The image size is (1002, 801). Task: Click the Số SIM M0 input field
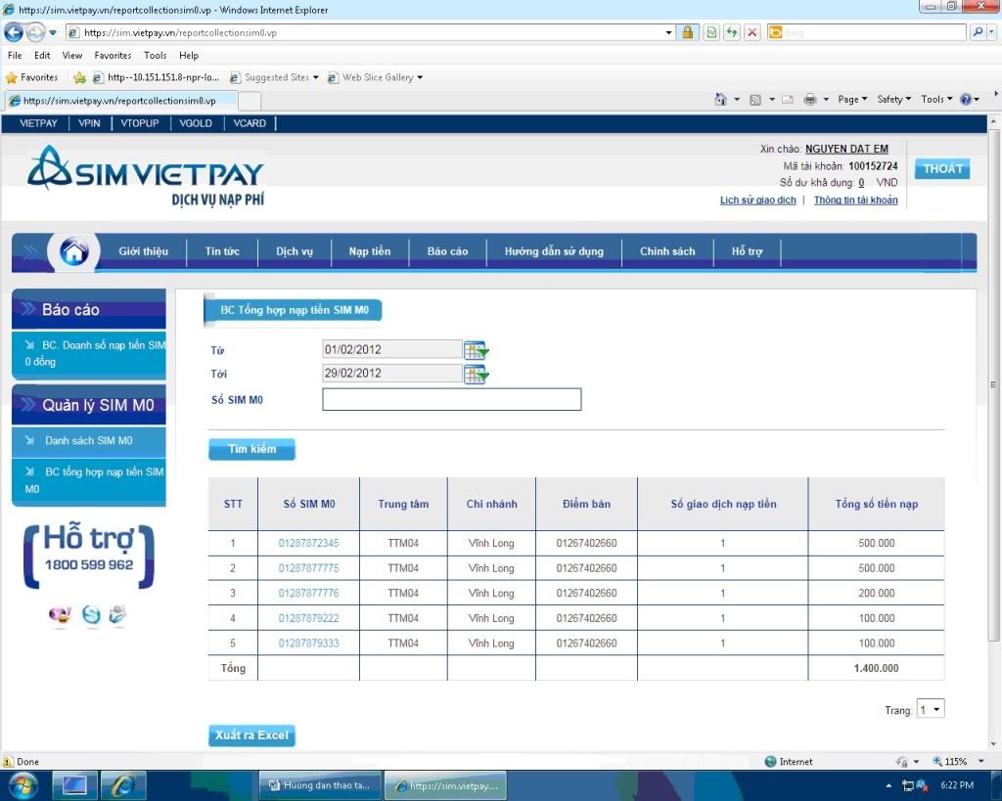click(452, 400)
